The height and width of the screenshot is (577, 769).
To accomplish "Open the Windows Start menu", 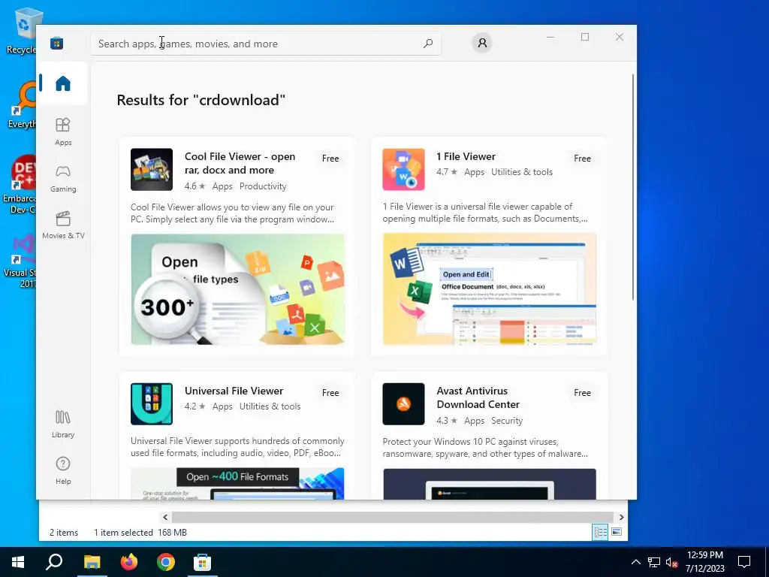I will (x=18, y=562).
